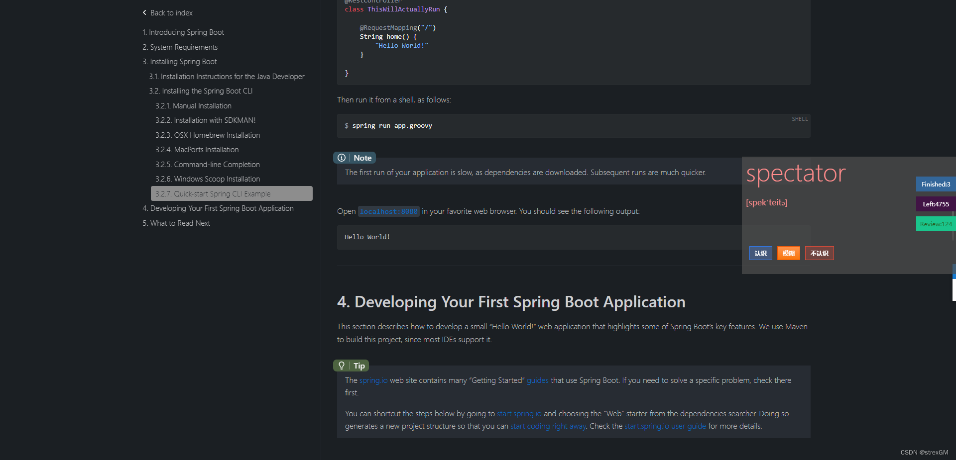Click the Finished:3 counter tab
Image resolution: width=956 pixels, height=460 pixels.
pos(936,184)
